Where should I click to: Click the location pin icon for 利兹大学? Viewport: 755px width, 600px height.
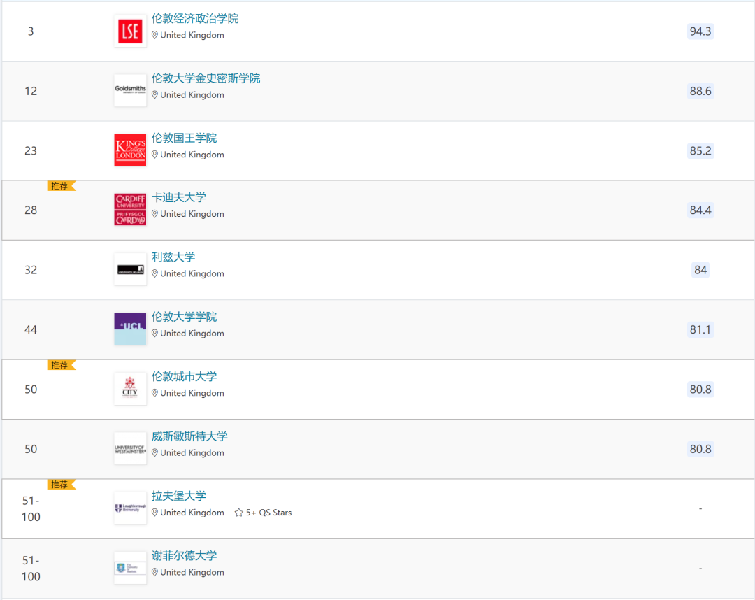(x=154, y=273)
